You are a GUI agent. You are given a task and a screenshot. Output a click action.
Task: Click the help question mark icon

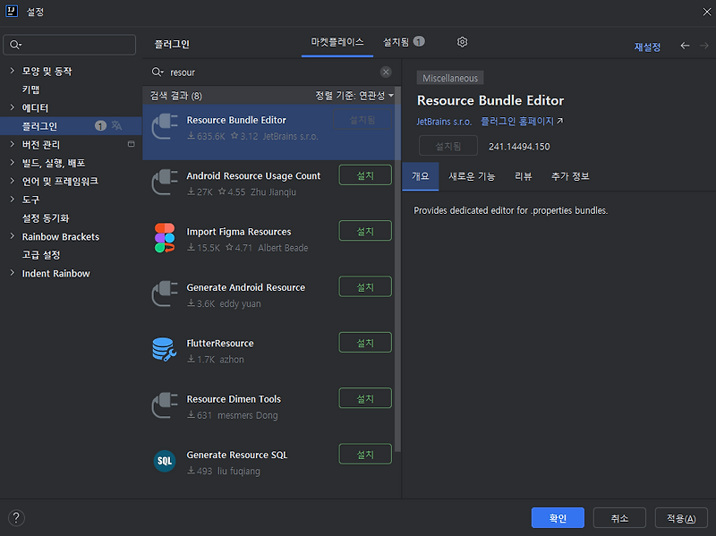[15, 517]
